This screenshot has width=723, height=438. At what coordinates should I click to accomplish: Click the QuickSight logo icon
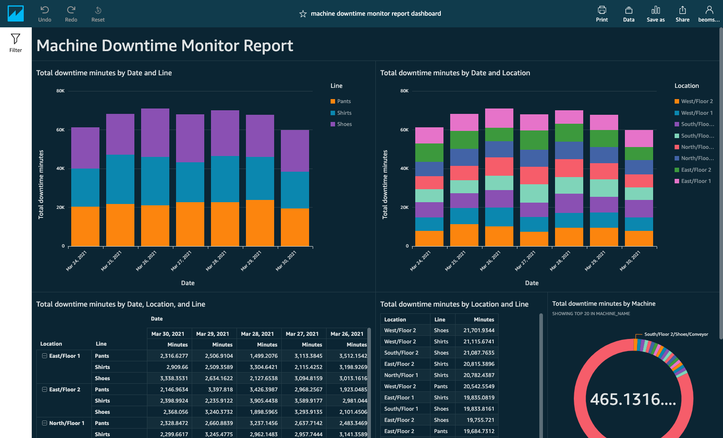(16, 13)
